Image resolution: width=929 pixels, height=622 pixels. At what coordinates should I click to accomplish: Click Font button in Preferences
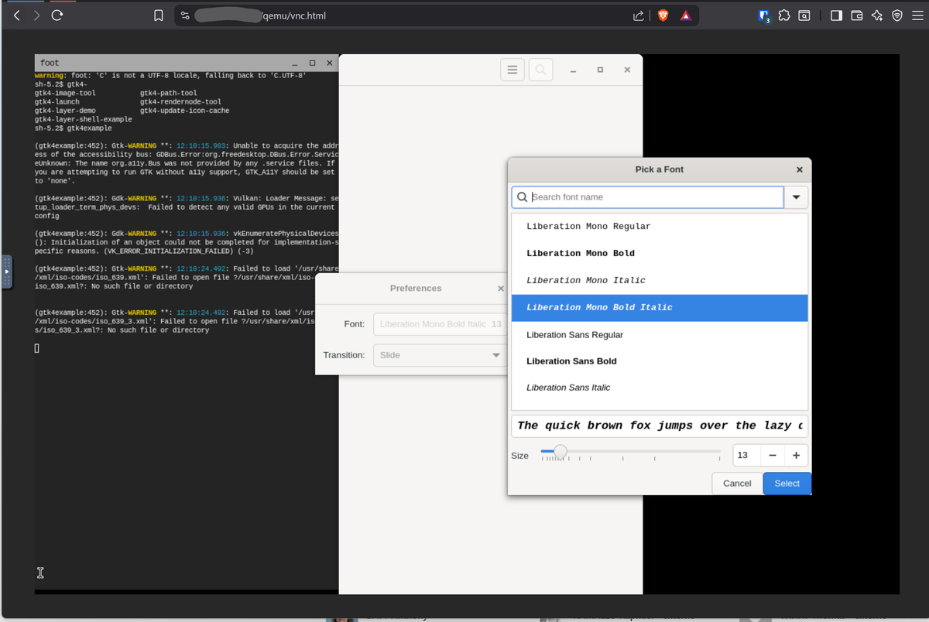click(441, 324)
